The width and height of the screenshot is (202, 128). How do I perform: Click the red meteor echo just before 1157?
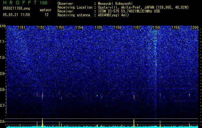coord(134,97)
